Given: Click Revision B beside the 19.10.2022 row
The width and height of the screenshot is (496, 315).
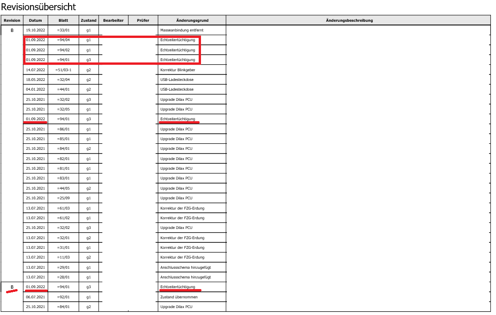Looking at the screenshot, I should pos(12,31).
